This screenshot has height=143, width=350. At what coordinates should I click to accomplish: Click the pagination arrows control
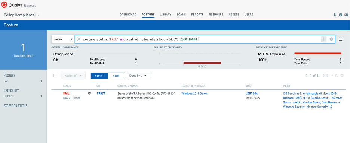325,76
